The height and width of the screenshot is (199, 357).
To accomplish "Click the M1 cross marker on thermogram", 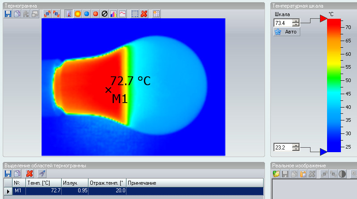I will click(109, 90).
